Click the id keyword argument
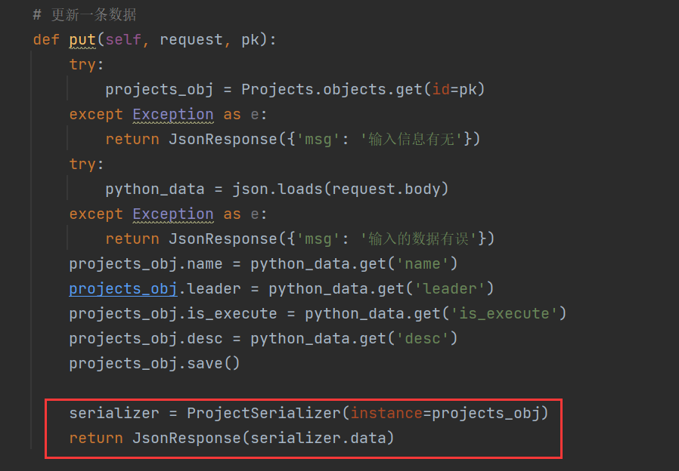Viewport: 679px width, 471px height. pyautogui.click(x=441, y=90)
